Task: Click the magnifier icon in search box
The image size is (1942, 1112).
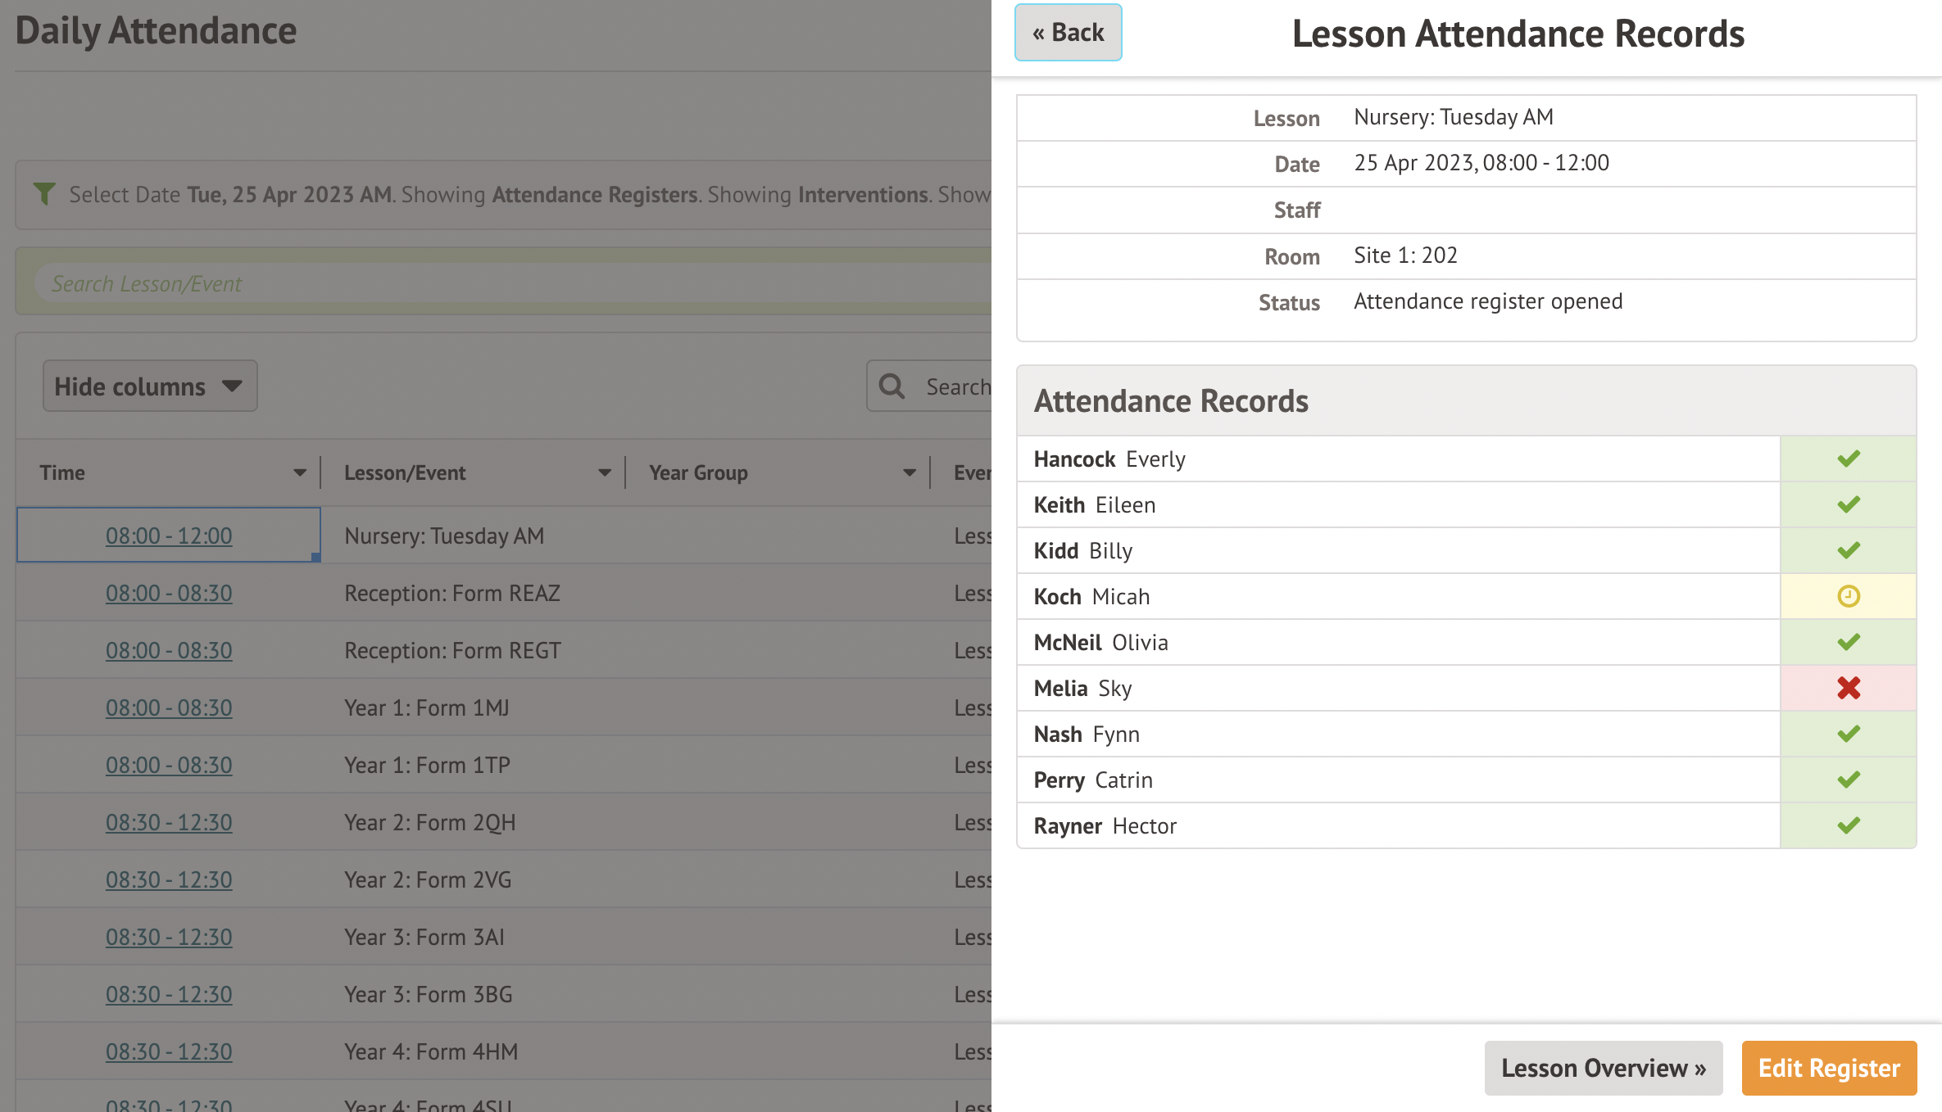Action: 892,386
